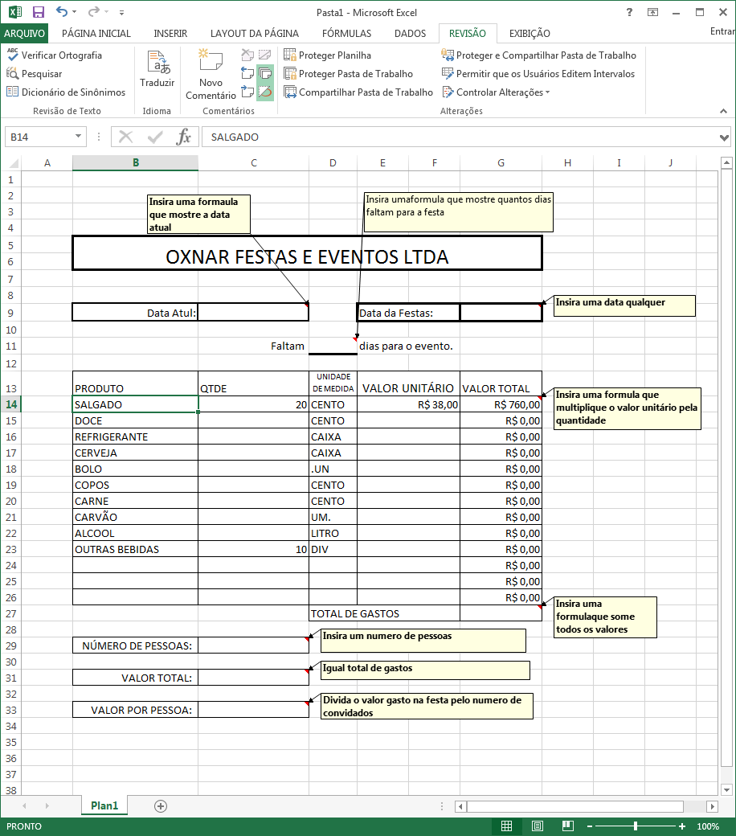Image resolution: width=736 pixels, height=836 pixels.
Task: Toggle show all comments button
Action: 265,73
